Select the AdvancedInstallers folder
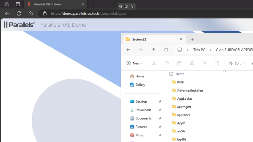253x142 pixels. pos(187,90)
